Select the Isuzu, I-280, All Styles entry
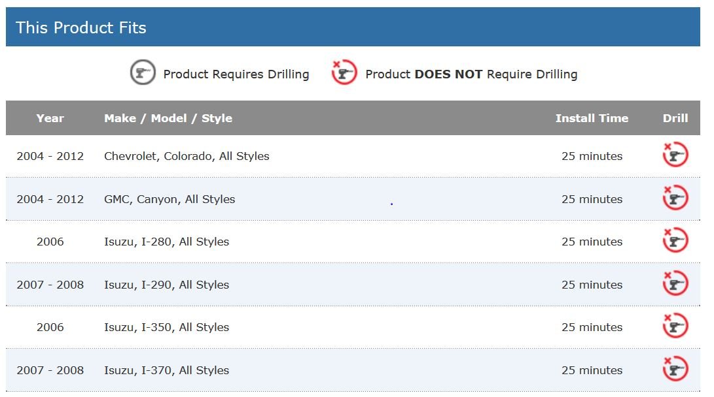 [166, 242]
